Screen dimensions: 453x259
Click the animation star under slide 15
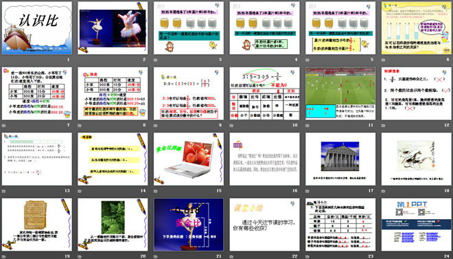(x=156, y=191)
